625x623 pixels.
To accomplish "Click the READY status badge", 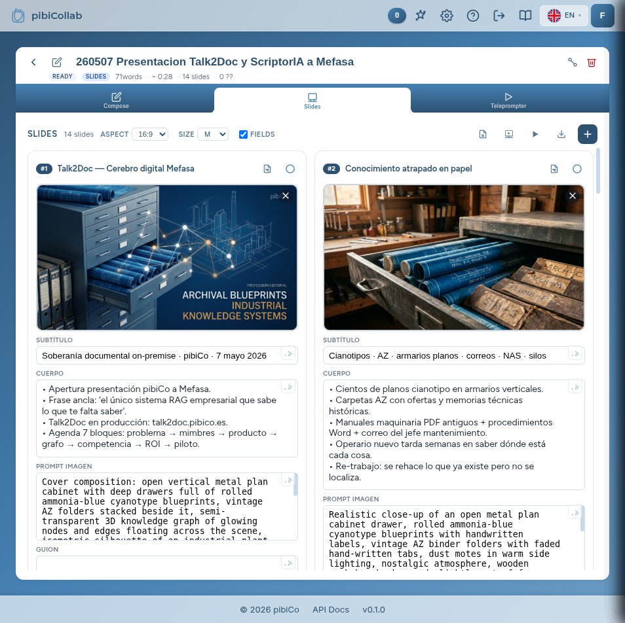I will point(63,77).
